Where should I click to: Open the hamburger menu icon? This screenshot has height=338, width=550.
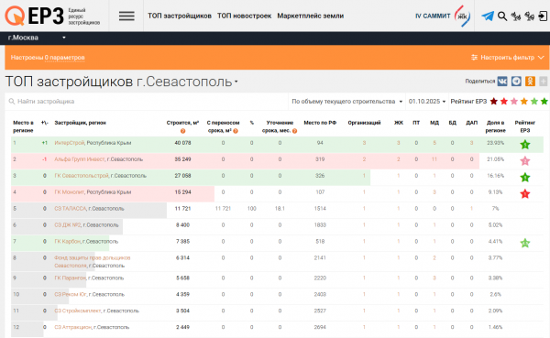(126, 16)
